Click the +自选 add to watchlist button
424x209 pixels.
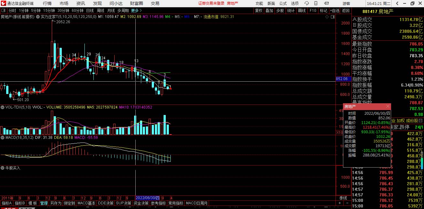click(x=334, y=11)
